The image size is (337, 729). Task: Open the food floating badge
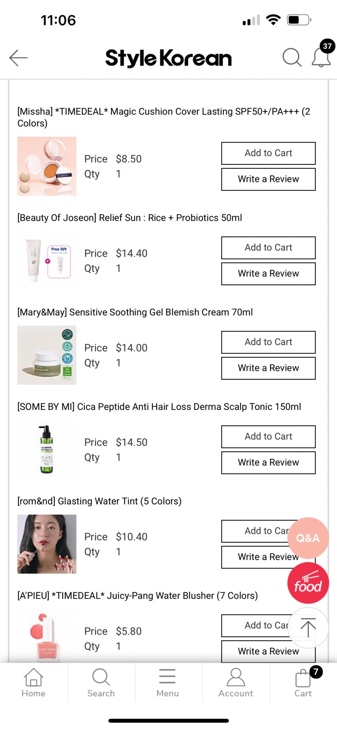(x=308, y=583)
